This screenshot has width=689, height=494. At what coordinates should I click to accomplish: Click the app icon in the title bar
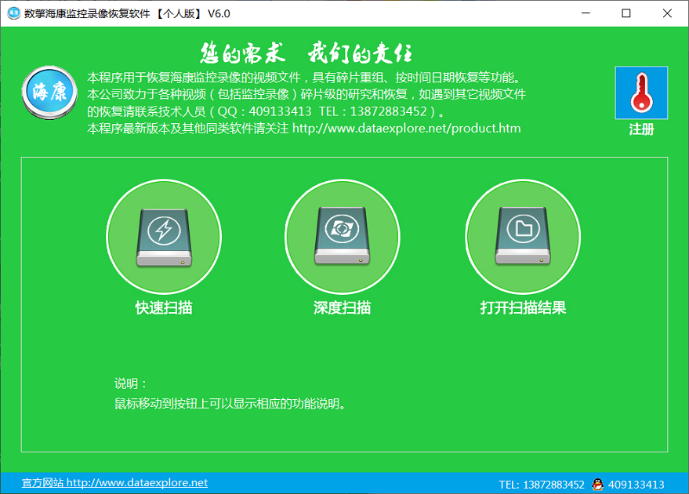[13, 13]
